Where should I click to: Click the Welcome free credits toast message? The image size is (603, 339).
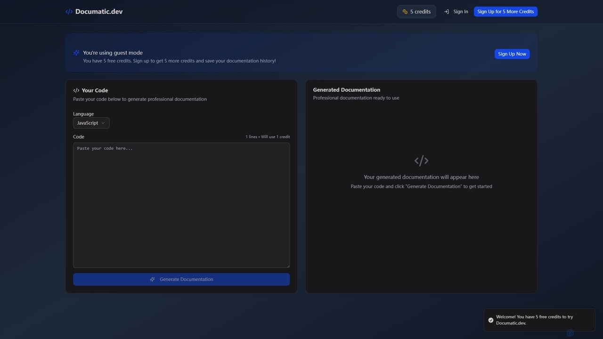[539, 320]
